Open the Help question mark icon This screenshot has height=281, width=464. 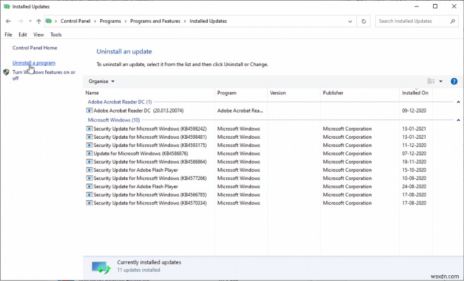tap(454, 81)
